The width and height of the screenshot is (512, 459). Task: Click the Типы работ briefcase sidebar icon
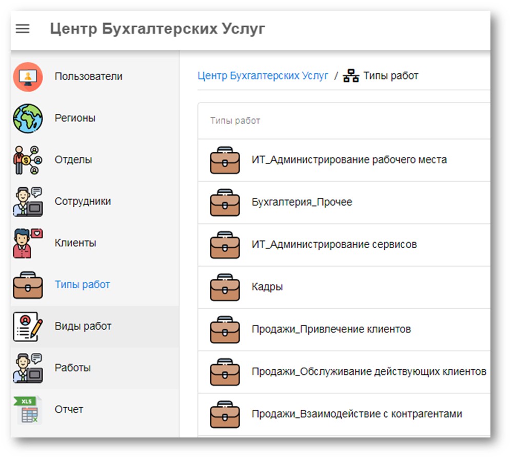click(x=28, y=285)
